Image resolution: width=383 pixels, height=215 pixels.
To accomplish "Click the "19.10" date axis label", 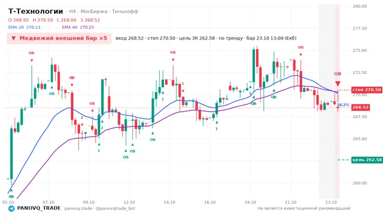I will (x=250, y=202).
